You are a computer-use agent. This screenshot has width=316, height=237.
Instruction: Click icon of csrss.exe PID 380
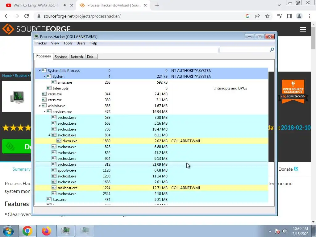[44, 100]
